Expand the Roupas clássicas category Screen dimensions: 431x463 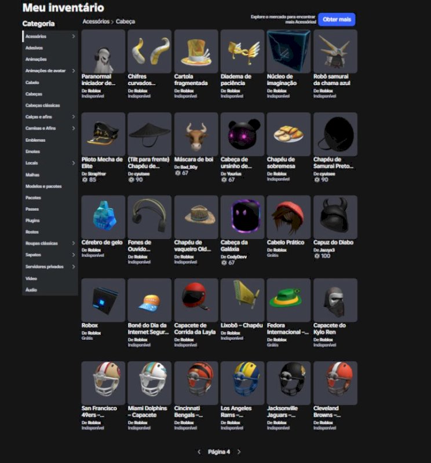(74, 243)
